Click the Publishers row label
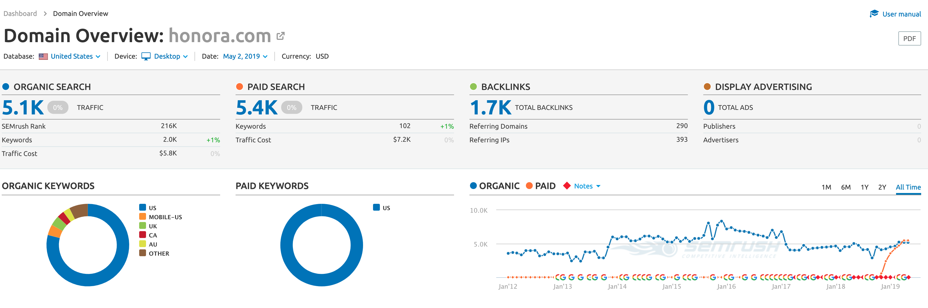928x308 pixels. pyautogui.click(x=719, y=126)
